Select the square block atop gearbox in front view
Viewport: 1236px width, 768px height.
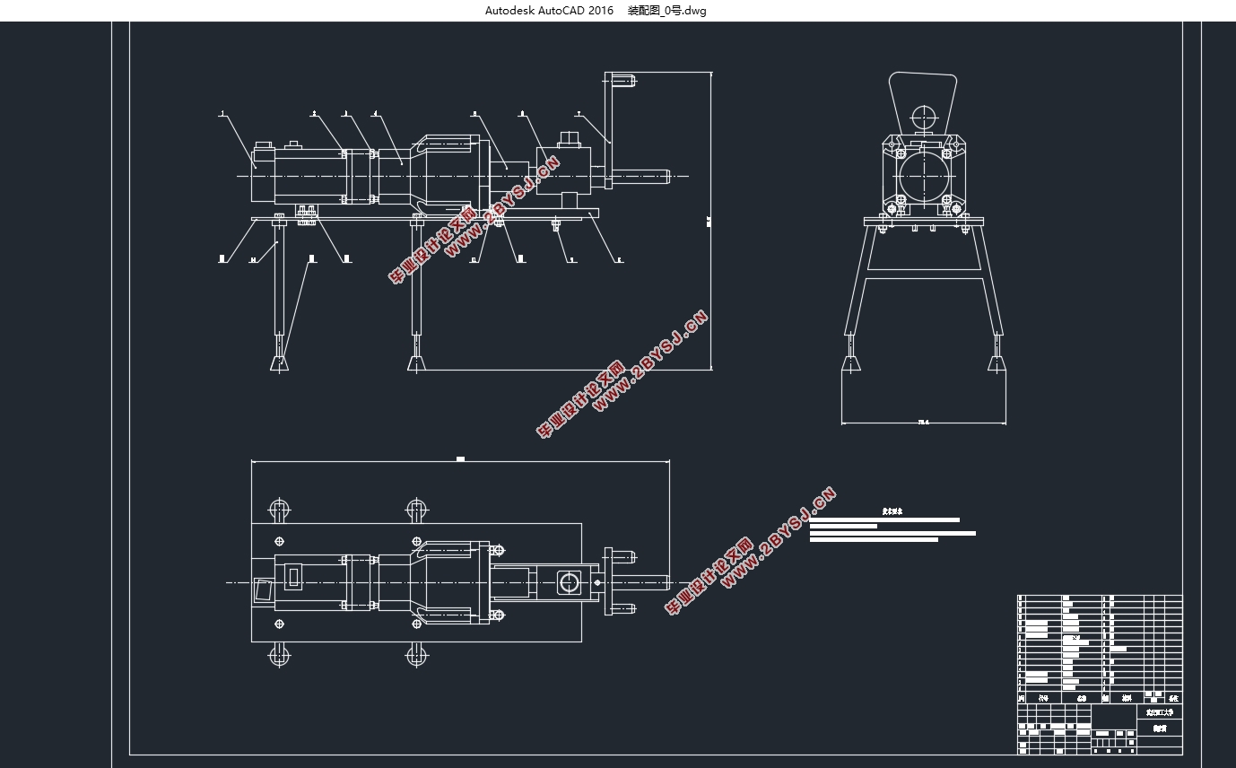pos(570,139)
